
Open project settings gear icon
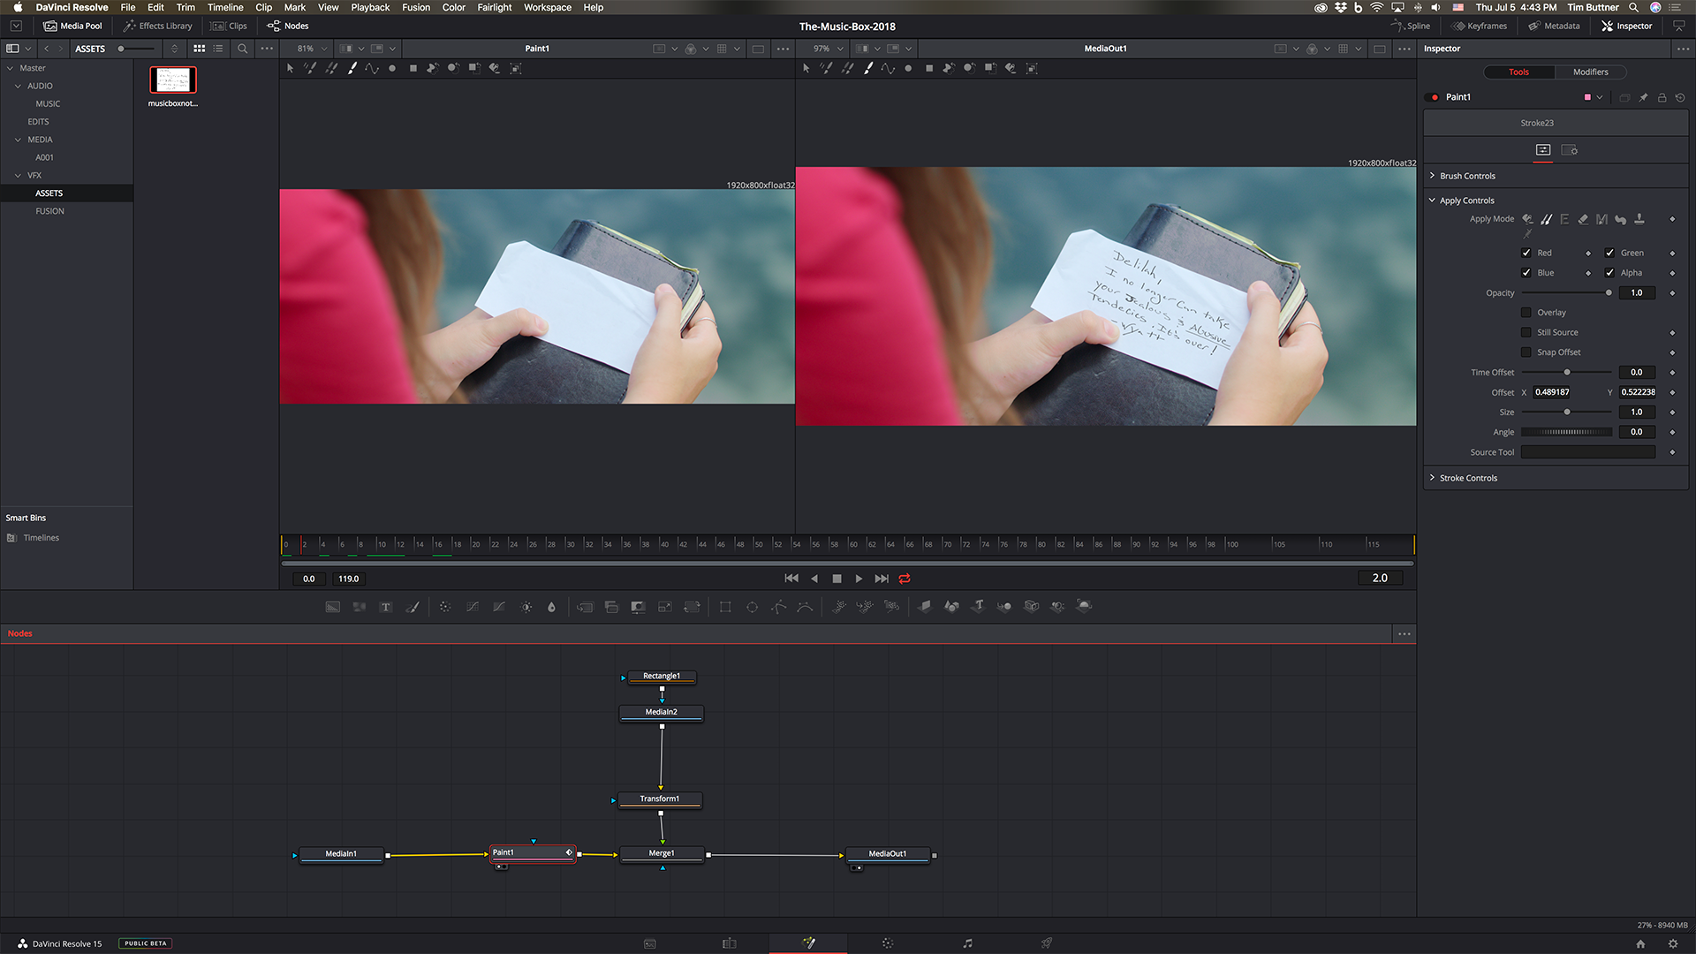pyautogui.click(x=1672, y=943)
